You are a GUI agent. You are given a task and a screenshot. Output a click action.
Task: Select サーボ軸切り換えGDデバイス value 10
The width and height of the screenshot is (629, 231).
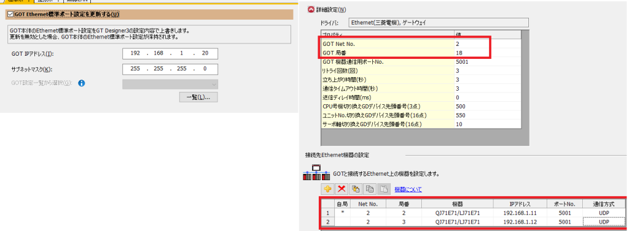coord(487,124)
